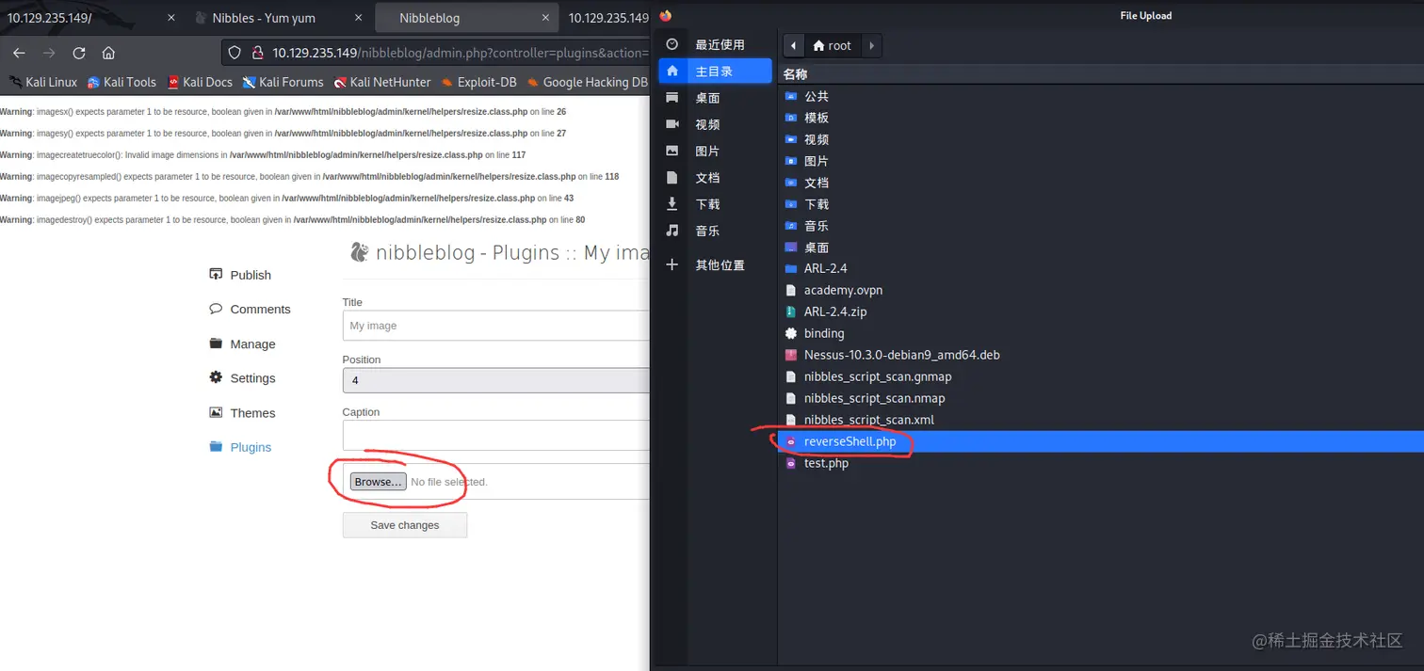Select nibbles_script_scan.gnmap file
The height and width of the screenshot is (671, 1424).
[x=1102, y=376]
